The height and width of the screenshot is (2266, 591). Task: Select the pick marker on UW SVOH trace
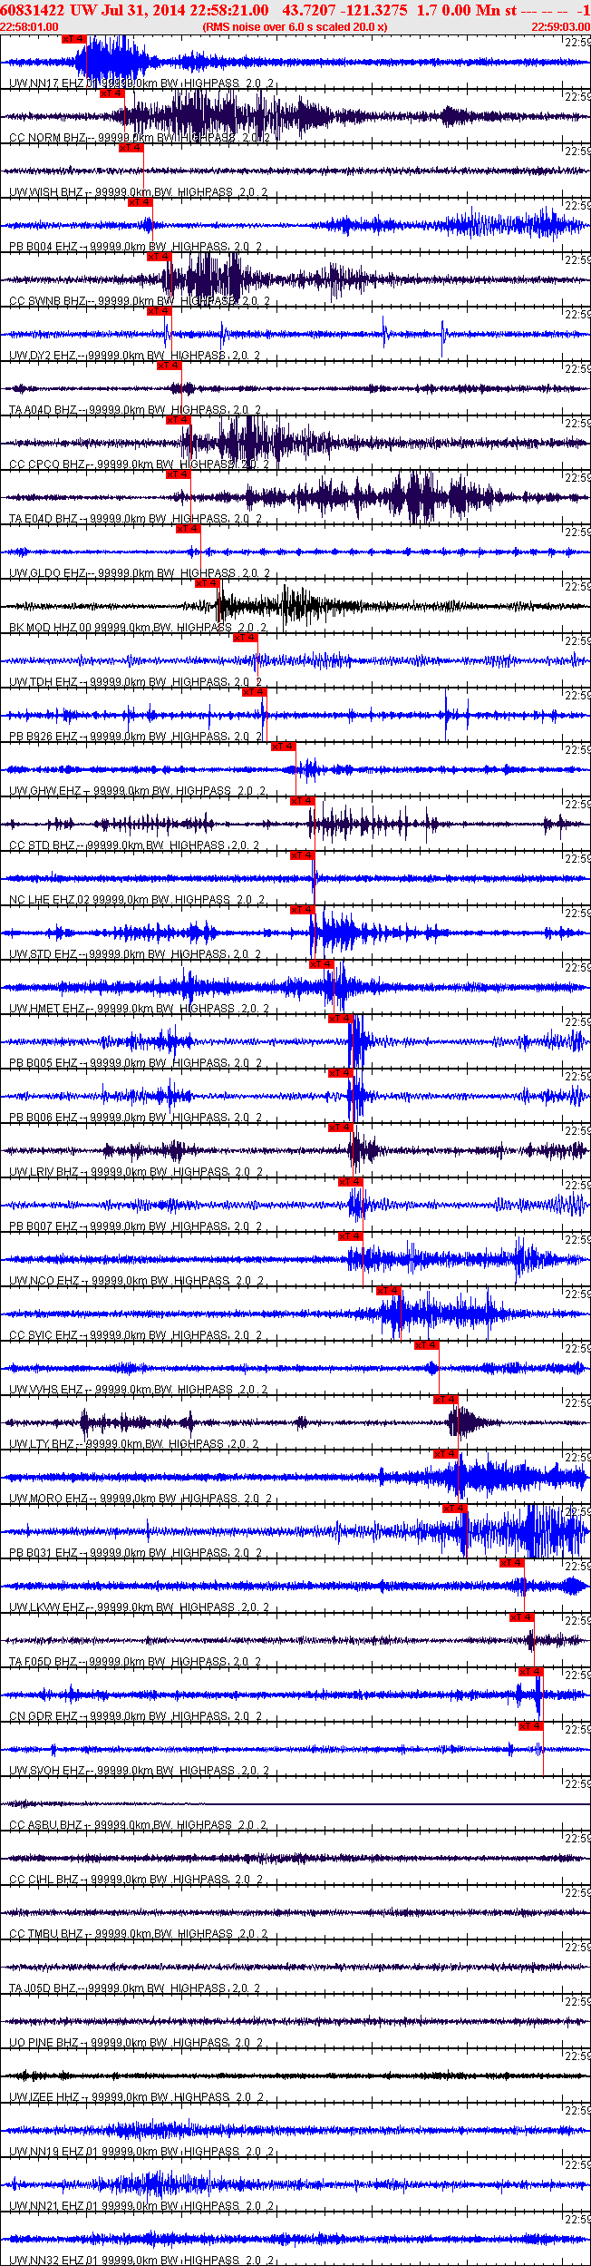point(530,1726)
